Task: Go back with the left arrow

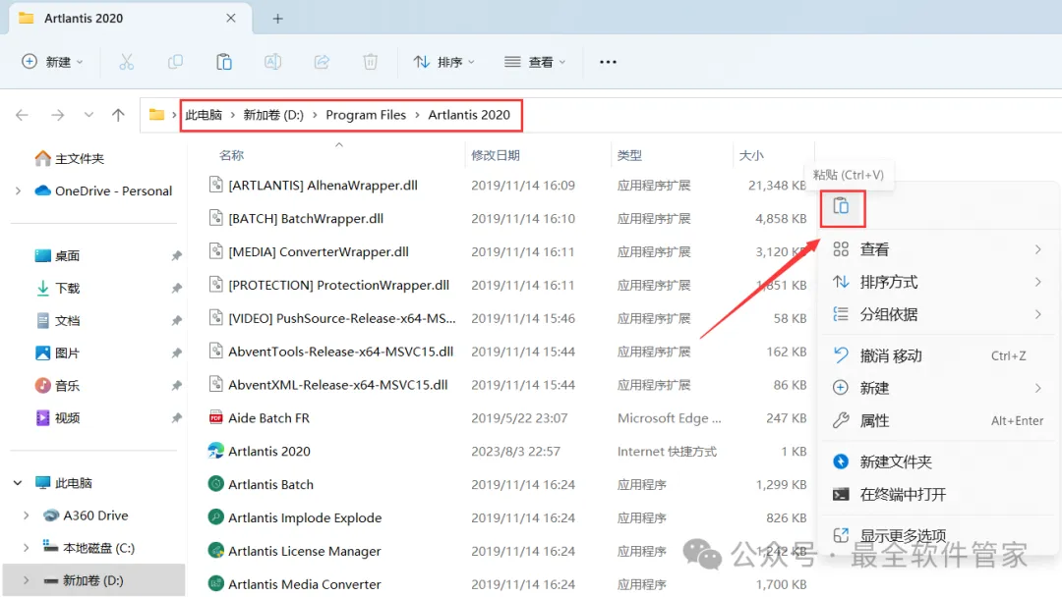Action: coord(22,115)
